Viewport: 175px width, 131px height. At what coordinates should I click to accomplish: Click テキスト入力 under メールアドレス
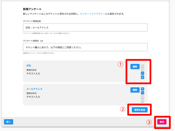tap(33, 97)
